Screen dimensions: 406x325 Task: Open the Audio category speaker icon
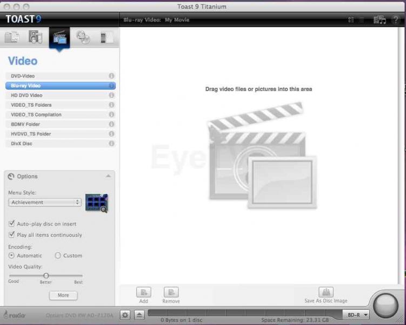[36, 37]
